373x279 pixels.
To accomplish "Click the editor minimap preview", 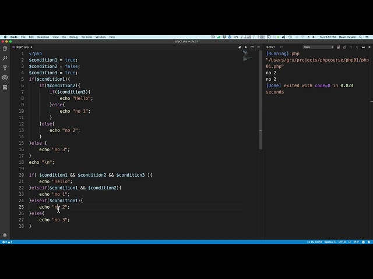I will (247, 56).
